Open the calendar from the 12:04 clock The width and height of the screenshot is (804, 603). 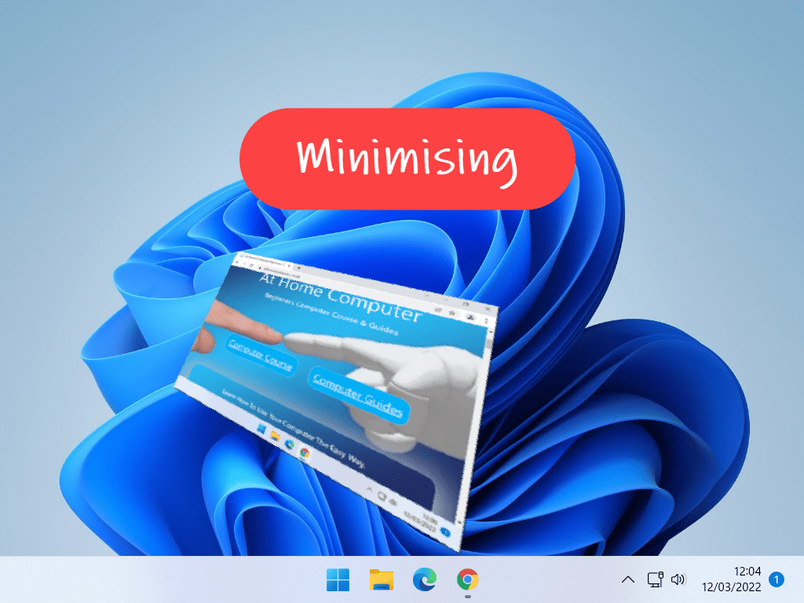click(733, 579)
